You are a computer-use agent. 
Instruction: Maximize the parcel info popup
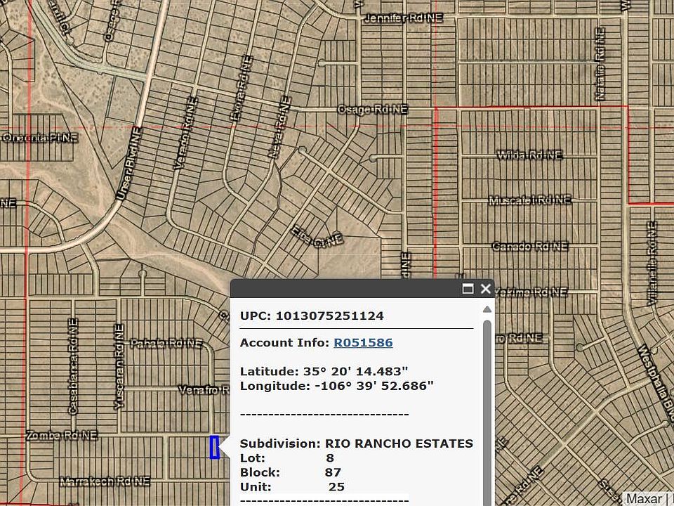point(468,288)
